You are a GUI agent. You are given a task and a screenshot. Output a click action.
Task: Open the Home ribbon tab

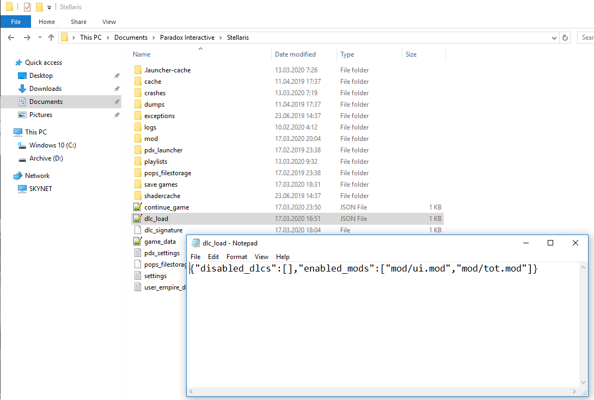(47, 22)
